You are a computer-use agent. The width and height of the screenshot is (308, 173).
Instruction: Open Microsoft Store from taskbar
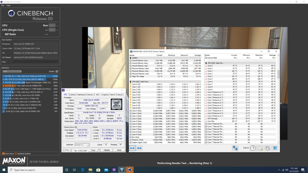pyautogui.click(x=98, y=170)
